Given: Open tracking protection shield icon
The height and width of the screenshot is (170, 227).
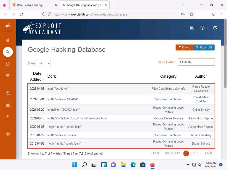Looking at the screenshot, I should click(x=43, y=14).
